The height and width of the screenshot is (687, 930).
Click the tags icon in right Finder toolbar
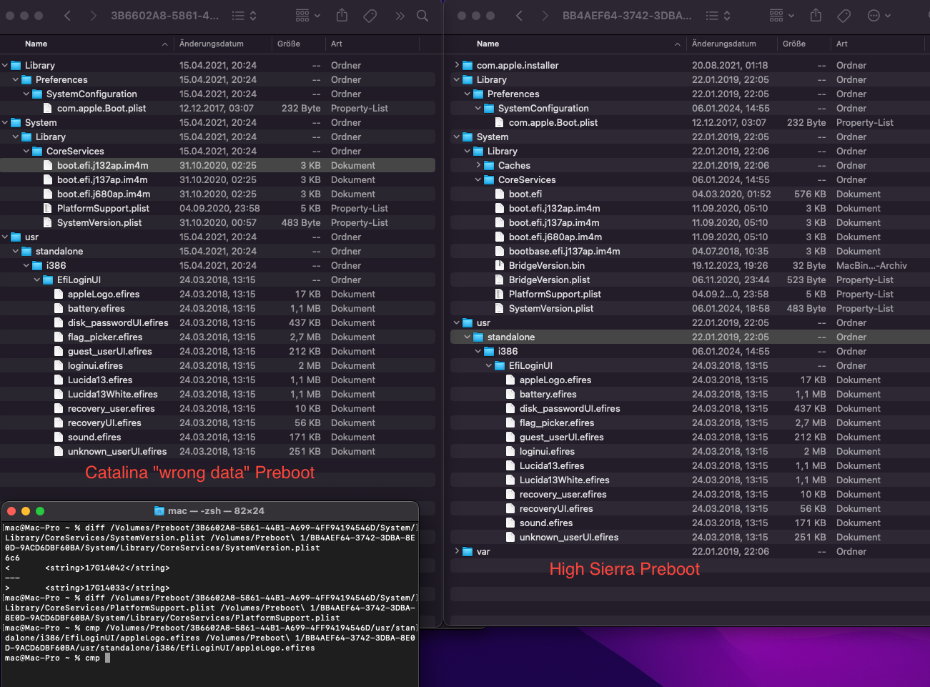(x=844, y=16)
